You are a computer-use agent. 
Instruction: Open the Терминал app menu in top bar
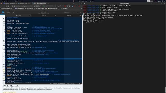[18, 1]
